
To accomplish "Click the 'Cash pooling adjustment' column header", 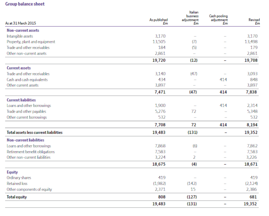I will pyautogui.click(x=218, y=20).
